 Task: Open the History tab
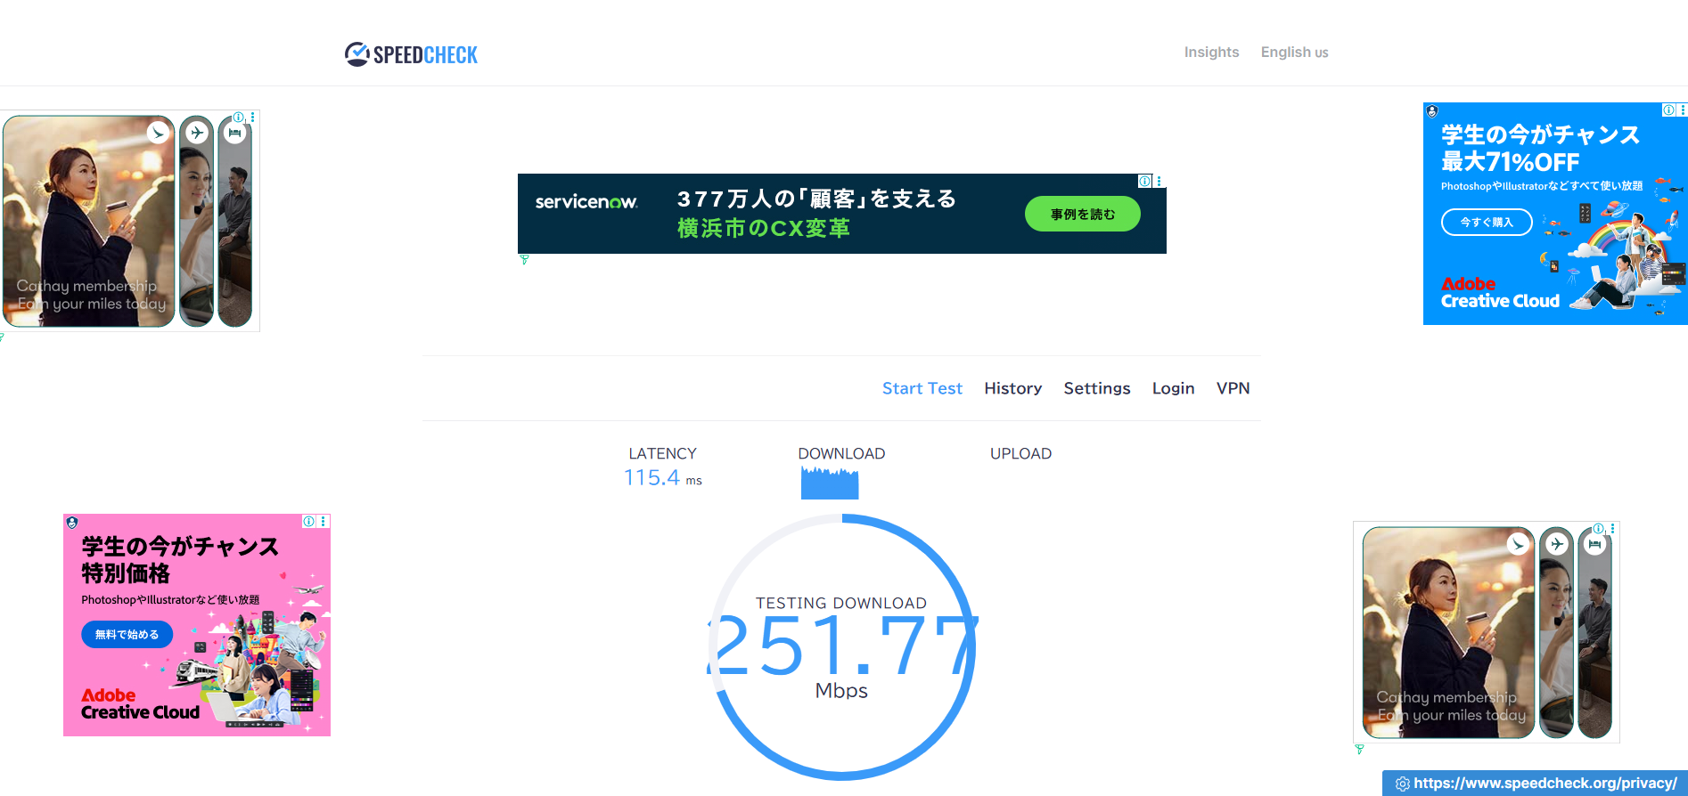1012,388
